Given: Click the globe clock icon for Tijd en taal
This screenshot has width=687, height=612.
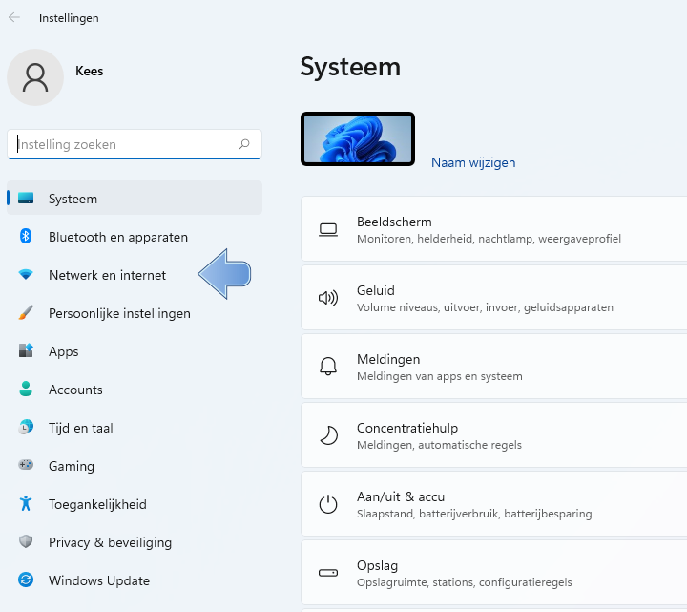Looking at the screenshot, I should pyautogui.click(x=26, y=427).
